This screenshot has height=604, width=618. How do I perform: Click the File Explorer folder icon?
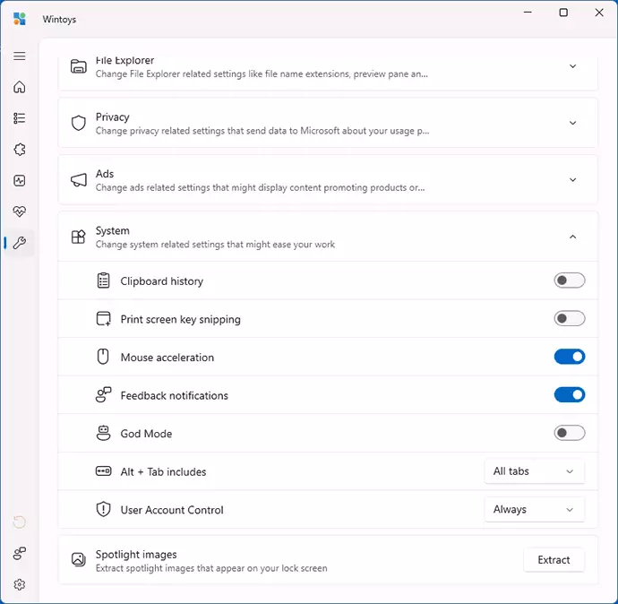click(x=79, y=66)
